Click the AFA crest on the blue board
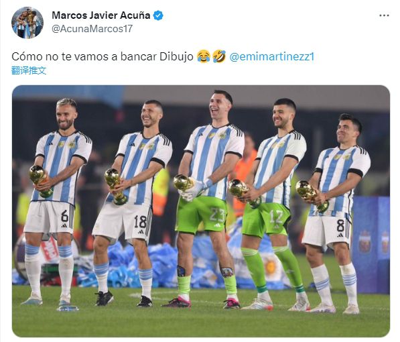 (x=364, y=241)
